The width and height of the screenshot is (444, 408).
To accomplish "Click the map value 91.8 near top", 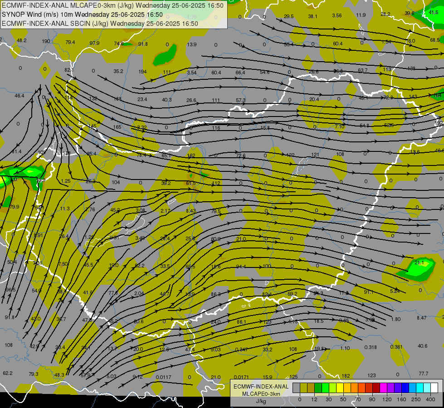I will (143, 44).
